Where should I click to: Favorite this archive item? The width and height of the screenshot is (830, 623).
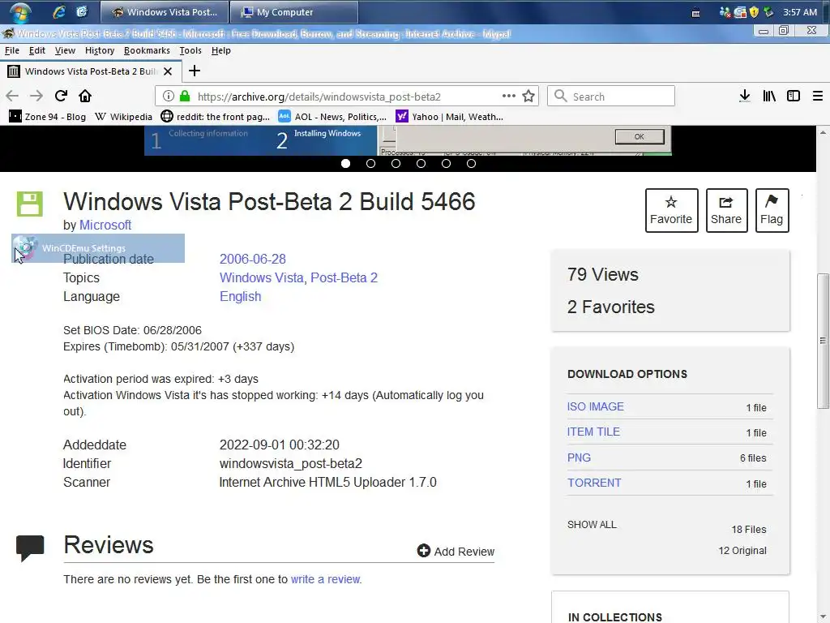(x=671, y=210)
